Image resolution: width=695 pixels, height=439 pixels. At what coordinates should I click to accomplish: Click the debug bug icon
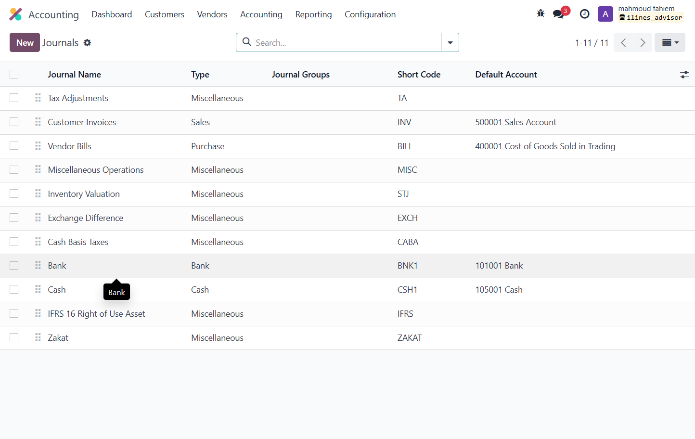click(541, 14)
